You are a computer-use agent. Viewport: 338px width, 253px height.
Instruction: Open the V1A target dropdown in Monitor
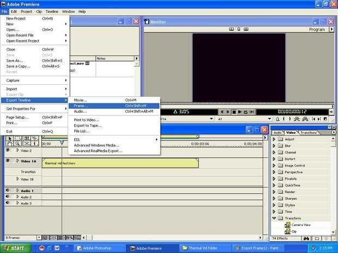212,119
